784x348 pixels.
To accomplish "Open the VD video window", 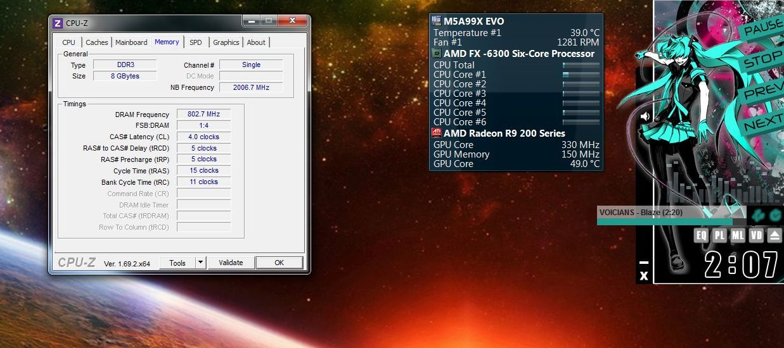I will pyautogui.click(x=756, y=235).
